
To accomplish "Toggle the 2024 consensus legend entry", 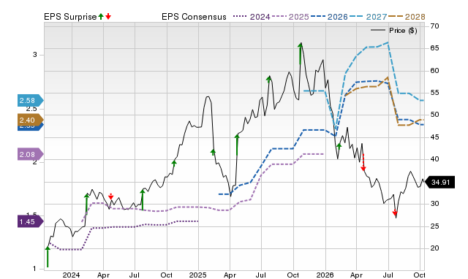I will [252, 17].
